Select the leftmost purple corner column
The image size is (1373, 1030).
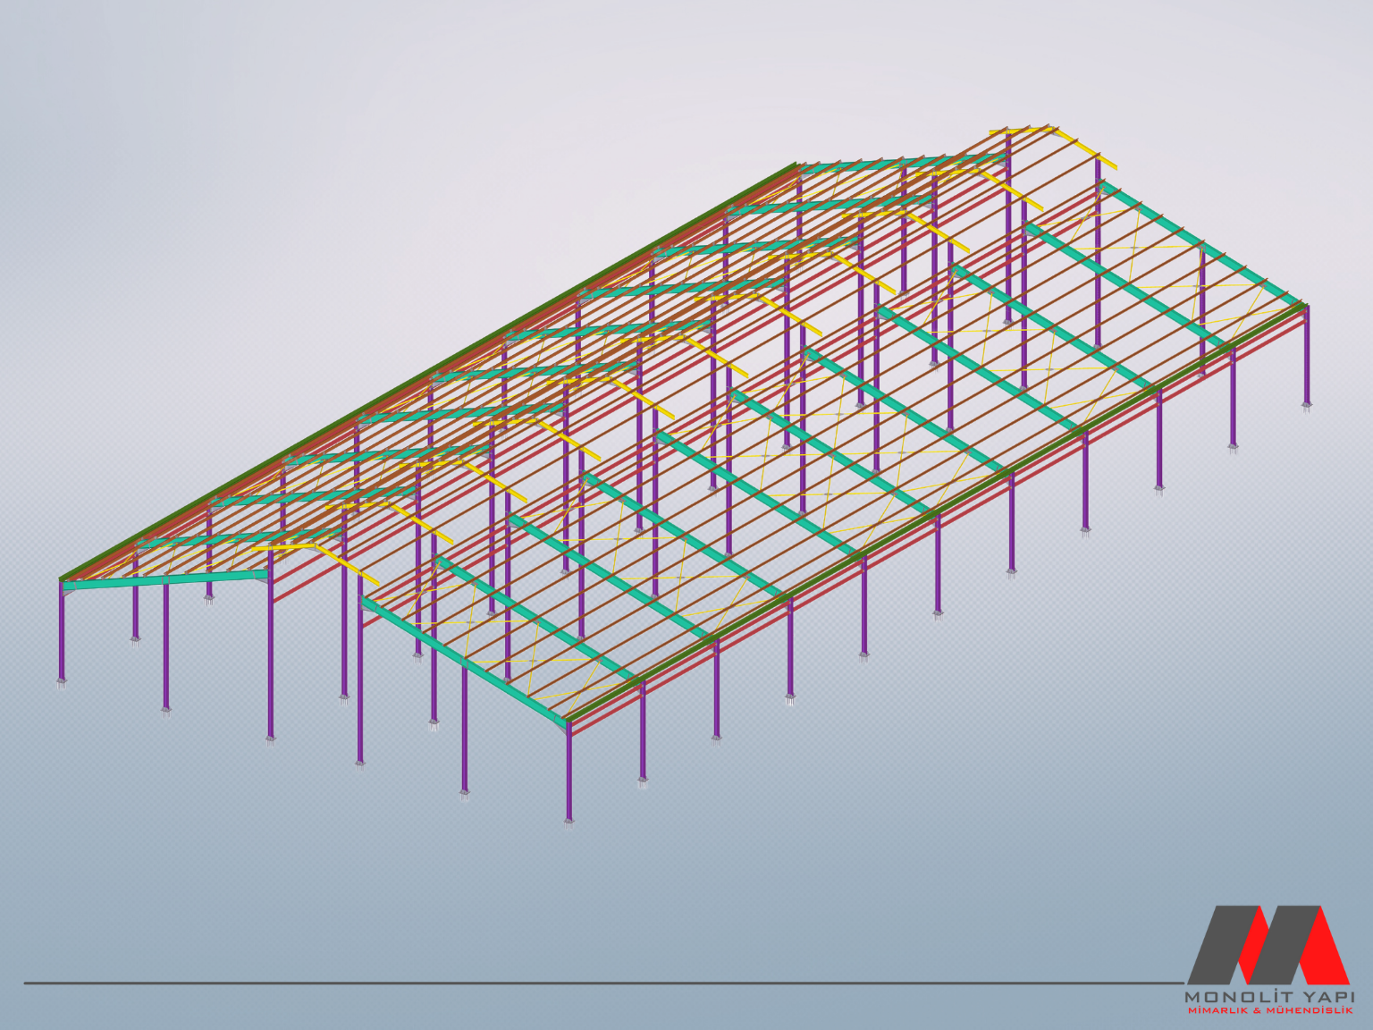(x=62, y=635)
